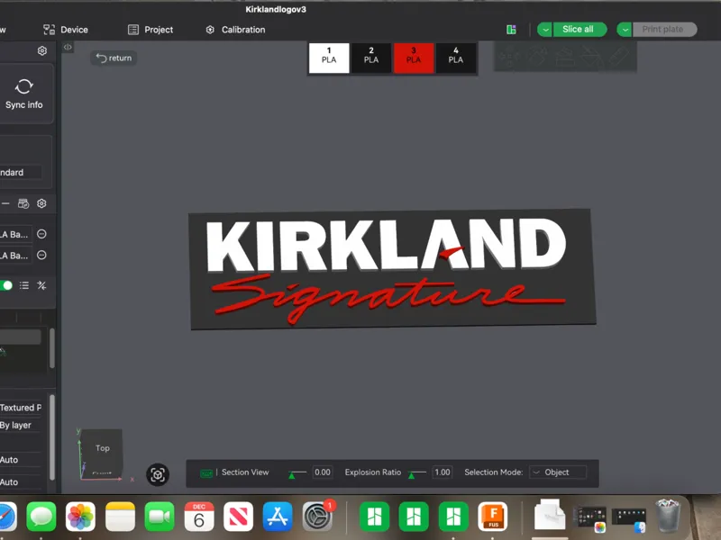Collapse the sidebar with the arrows icon
This screenshot has width=721, height=540.
68,47
